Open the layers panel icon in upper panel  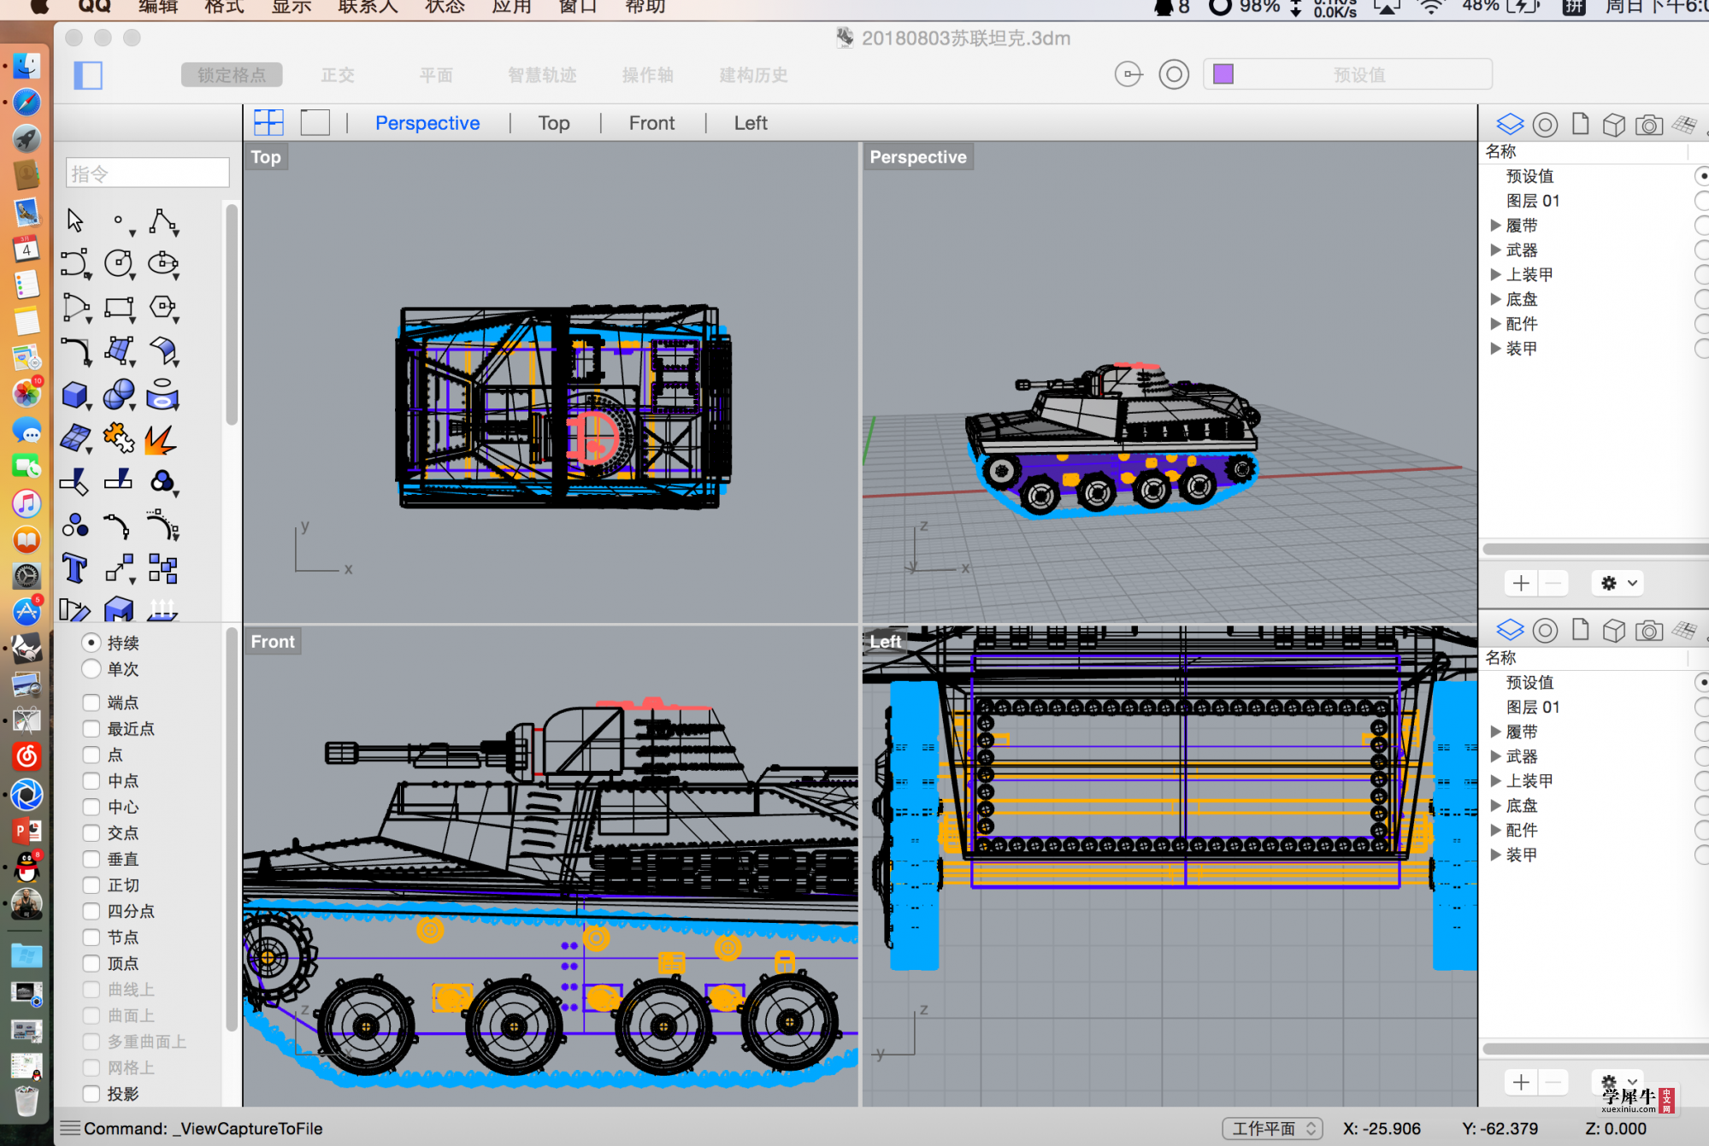(1510, 125)
